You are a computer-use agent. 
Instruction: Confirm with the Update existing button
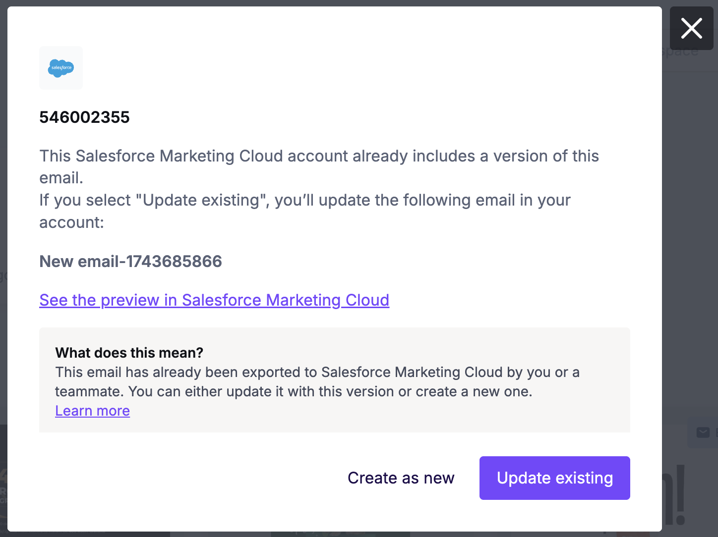[554, 478]
